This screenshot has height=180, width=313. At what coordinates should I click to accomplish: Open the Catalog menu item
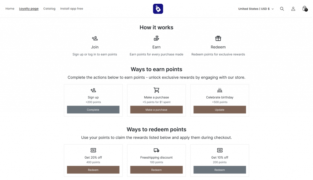pyautogui.click(x=49, y=9)
